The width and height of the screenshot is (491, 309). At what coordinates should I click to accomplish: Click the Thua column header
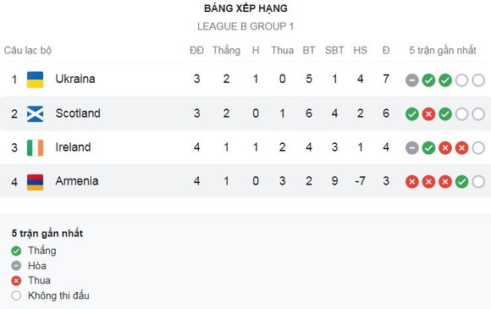point(282,51)
